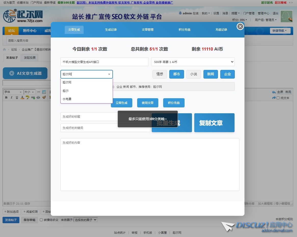Choose 水电费 from the keyword dropdown list
Screen dimensions: 297x237
[x=67, y=99]
